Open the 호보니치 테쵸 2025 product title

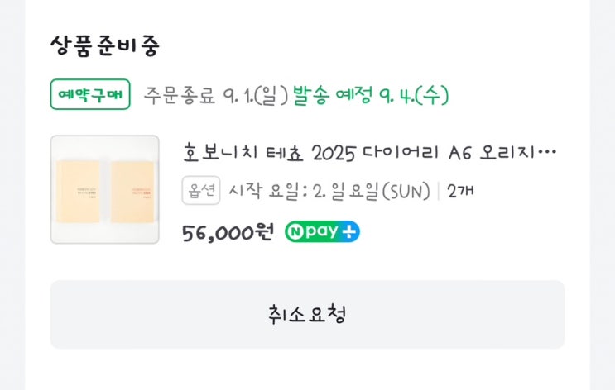[369, 154]
